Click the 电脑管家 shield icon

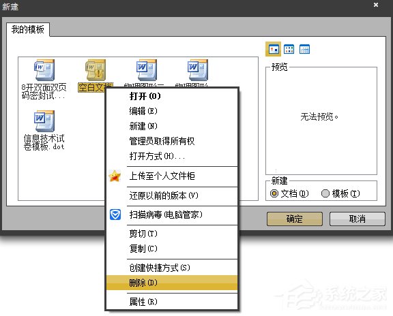click(115, 215)
